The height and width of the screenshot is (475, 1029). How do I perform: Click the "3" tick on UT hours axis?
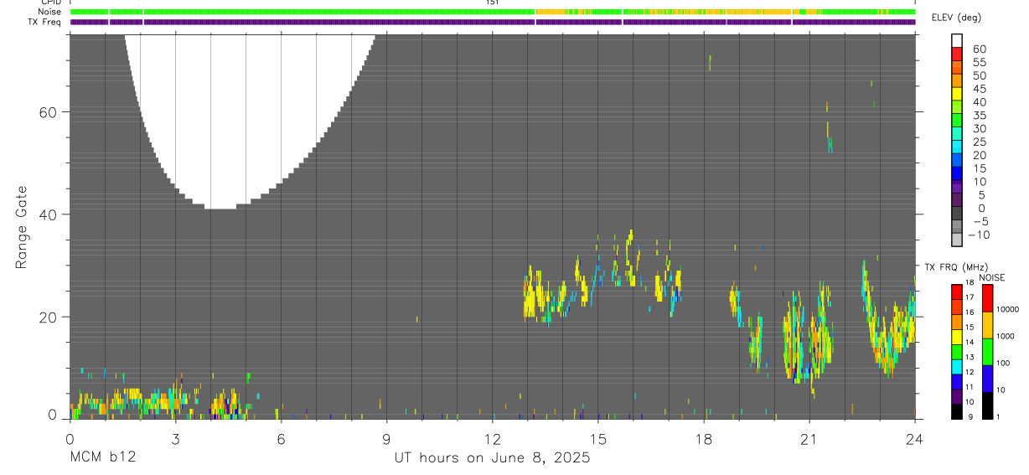point(175,438)
